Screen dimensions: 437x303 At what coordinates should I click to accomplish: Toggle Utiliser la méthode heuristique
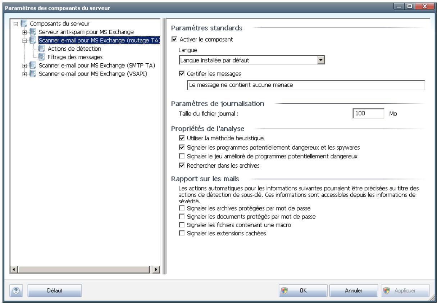[x=181, y=138]
